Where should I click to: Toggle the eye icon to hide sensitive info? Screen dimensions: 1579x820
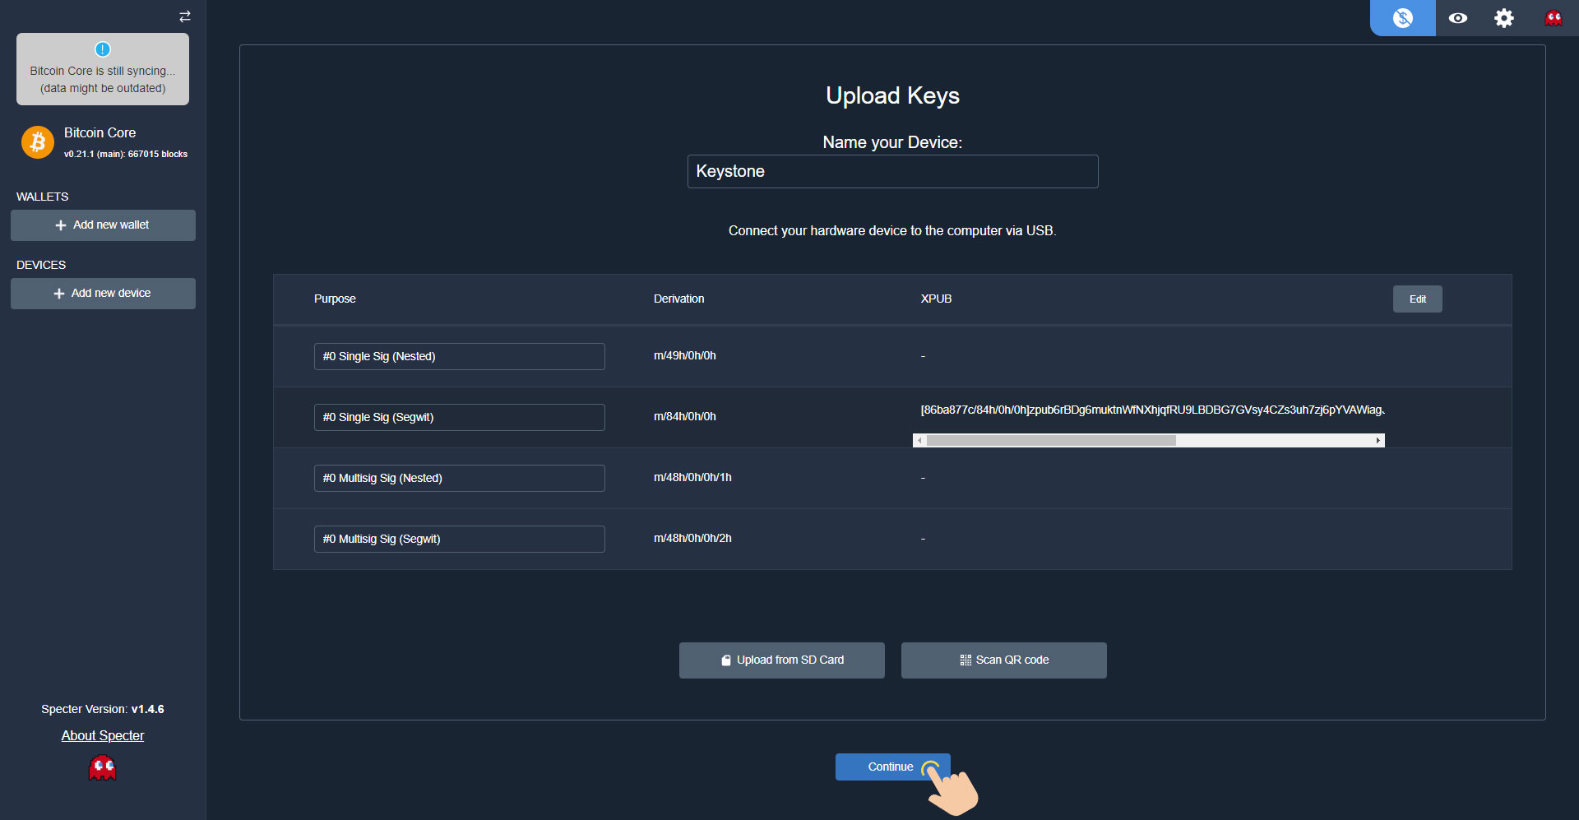[1457, 18]
